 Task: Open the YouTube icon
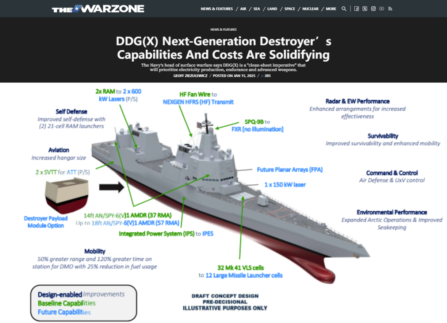tap(382, 9)
